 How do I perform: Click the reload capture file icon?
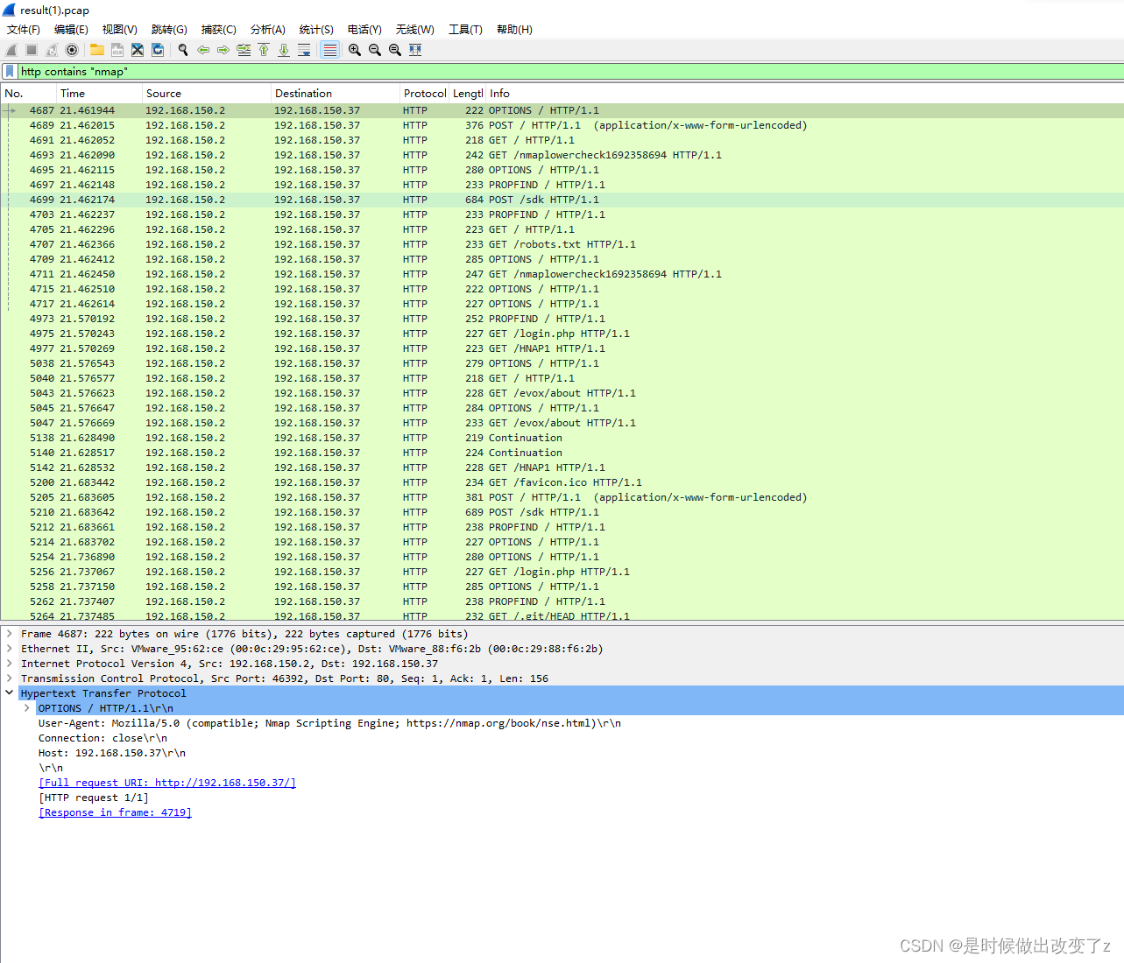[x=158, y=50]
